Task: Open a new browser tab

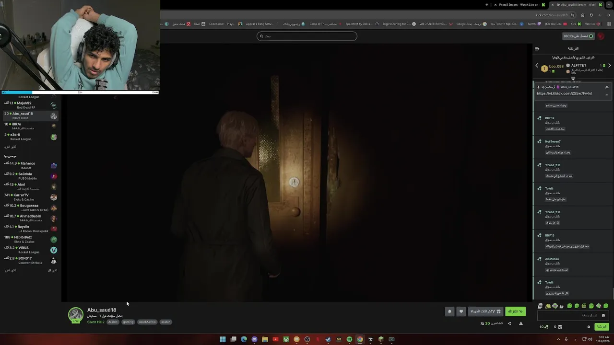Action: [487, 5]
